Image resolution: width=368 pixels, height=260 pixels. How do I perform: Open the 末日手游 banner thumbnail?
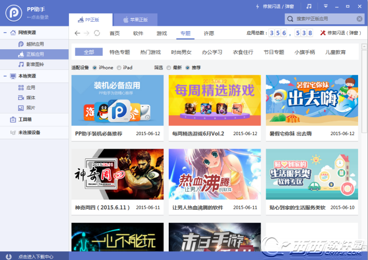click(x=215, y=237)
